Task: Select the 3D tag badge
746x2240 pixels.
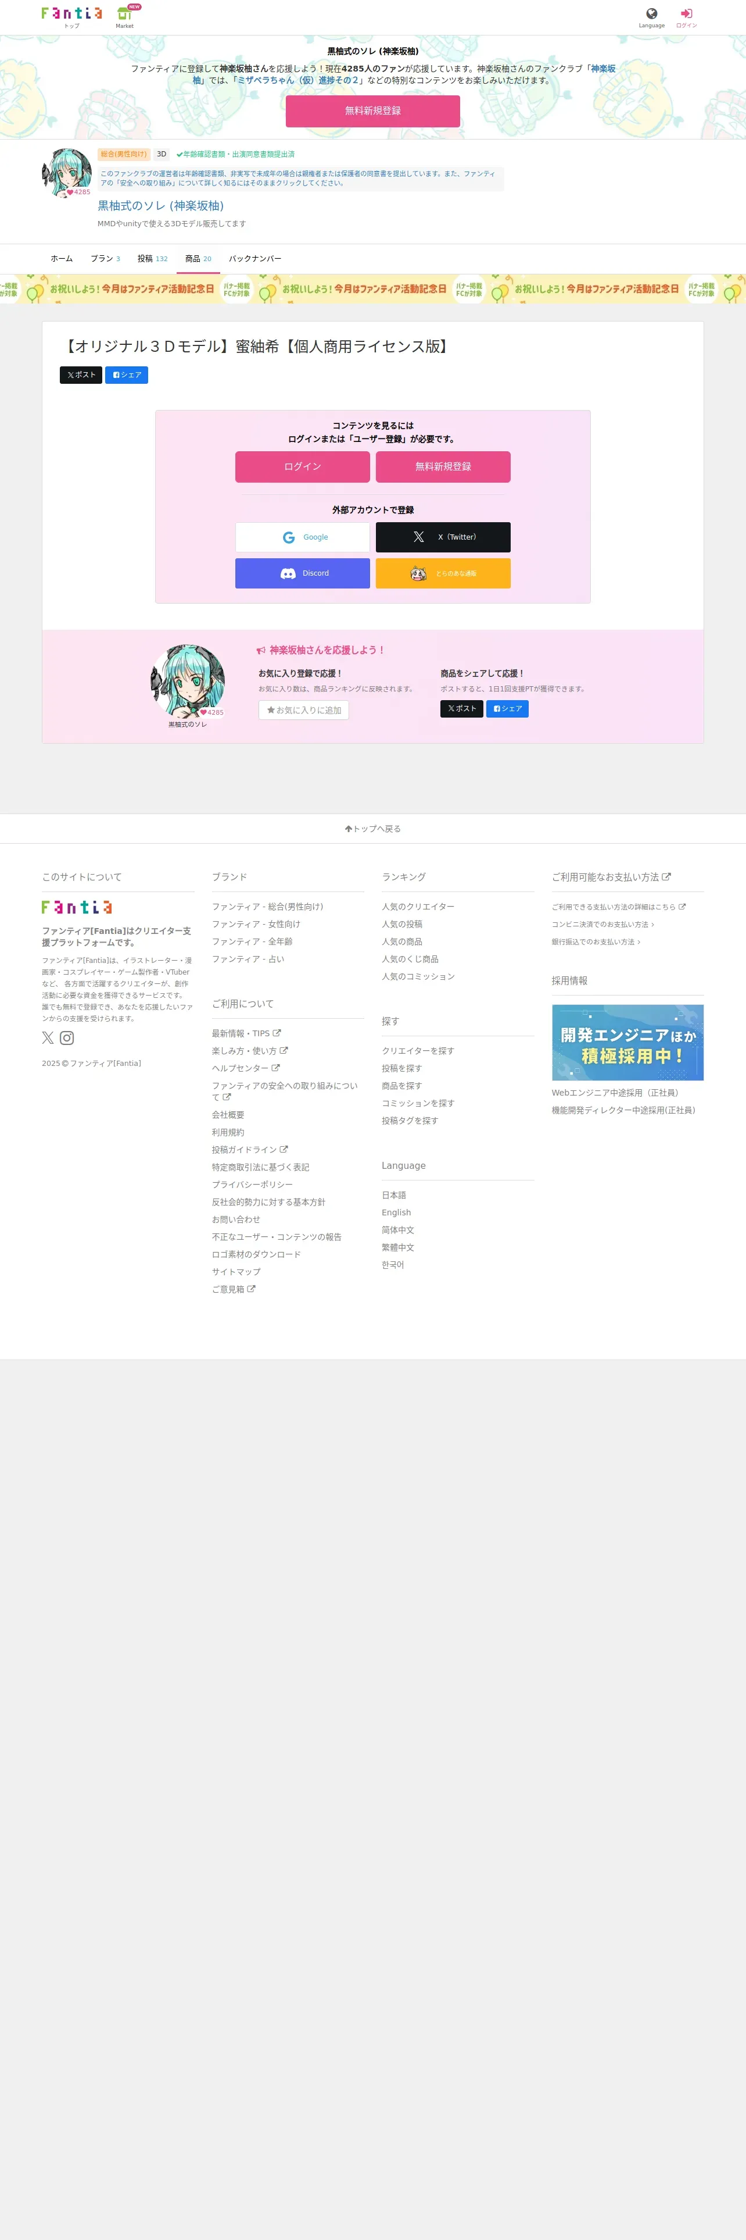Action: click(x=162, y=155)
